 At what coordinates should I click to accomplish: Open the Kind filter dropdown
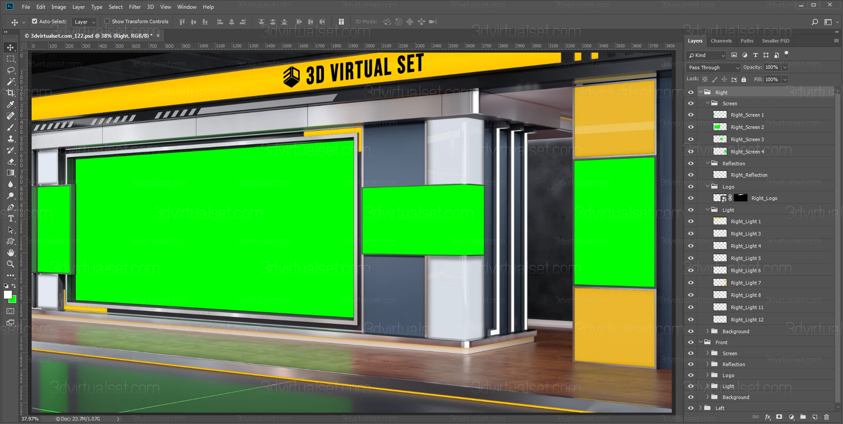(706, 55)
